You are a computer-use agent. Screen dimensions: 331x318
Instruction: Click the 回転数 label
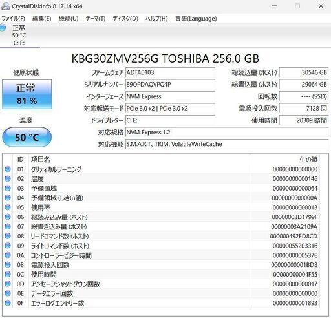point(268,96)
